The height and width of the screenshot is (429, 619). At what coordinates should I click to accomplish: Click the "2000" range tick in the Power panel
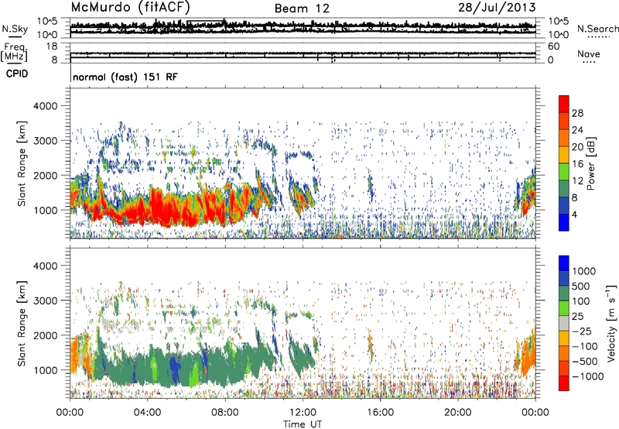tap(45, 175)
